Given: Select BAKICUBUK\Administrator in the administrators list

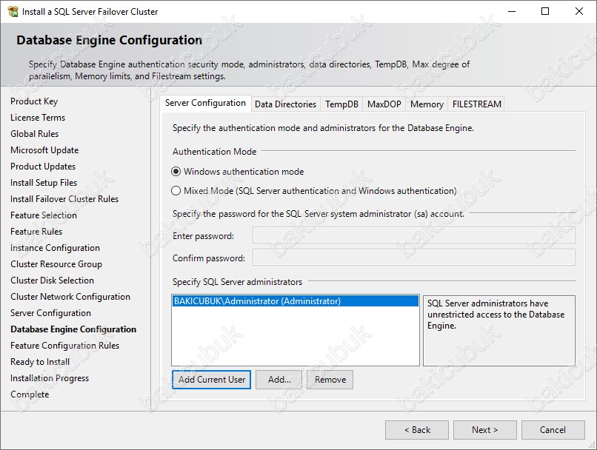Looking at the screenshot, I should coord(296,301).
